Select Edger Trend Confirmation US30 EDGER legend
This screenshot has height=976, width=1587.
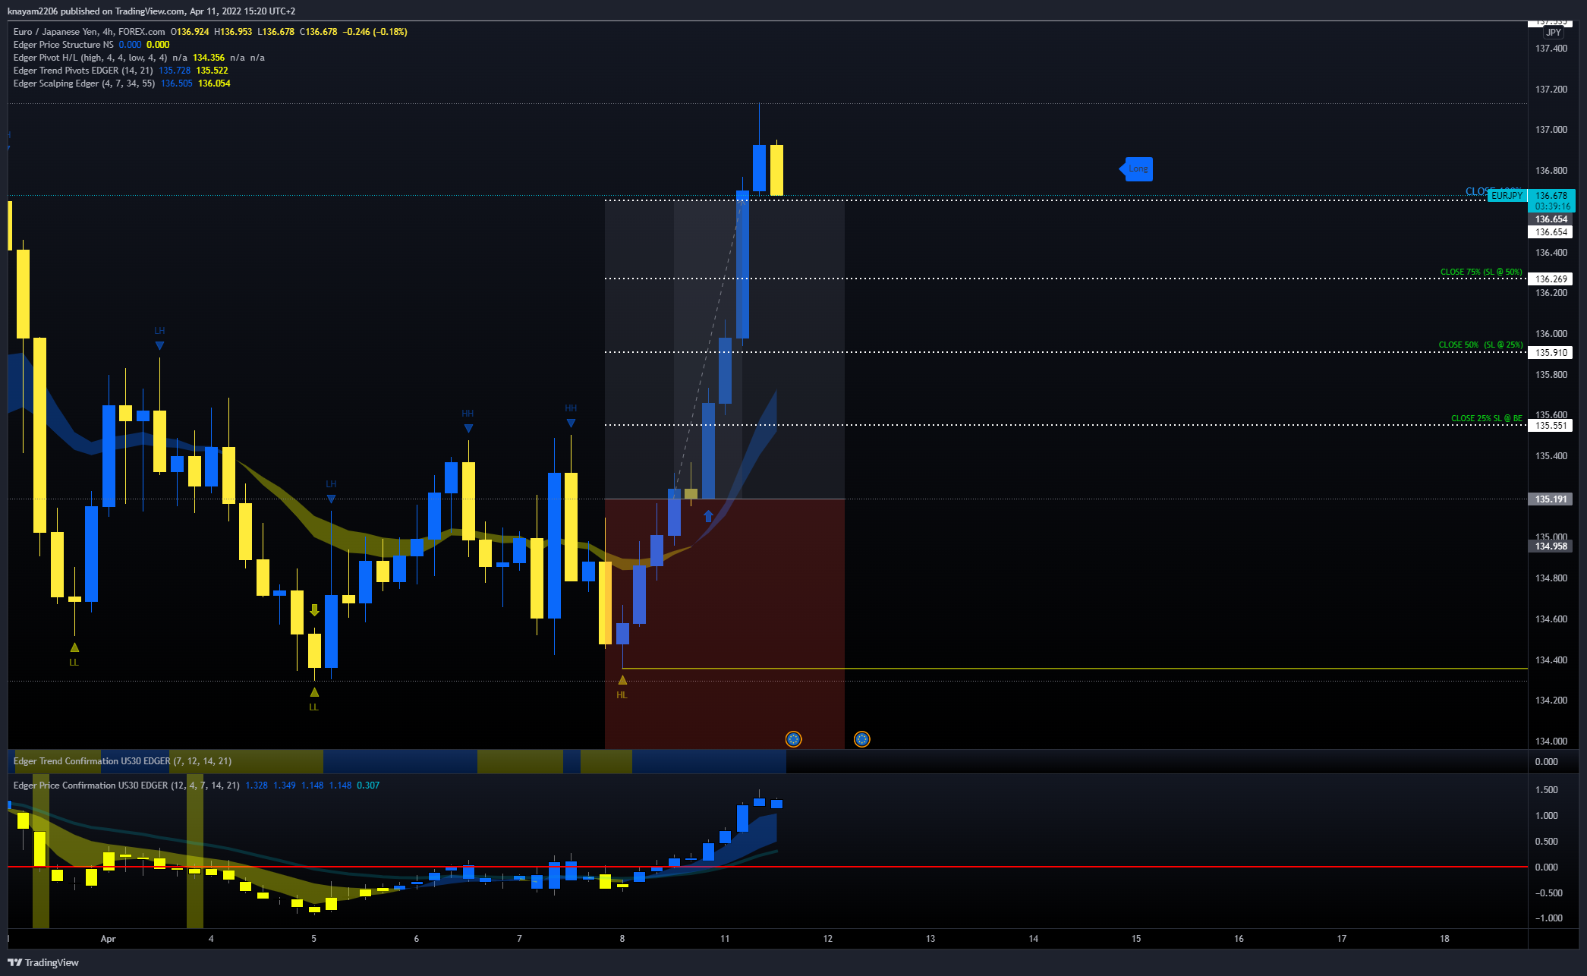click(122, 761)
